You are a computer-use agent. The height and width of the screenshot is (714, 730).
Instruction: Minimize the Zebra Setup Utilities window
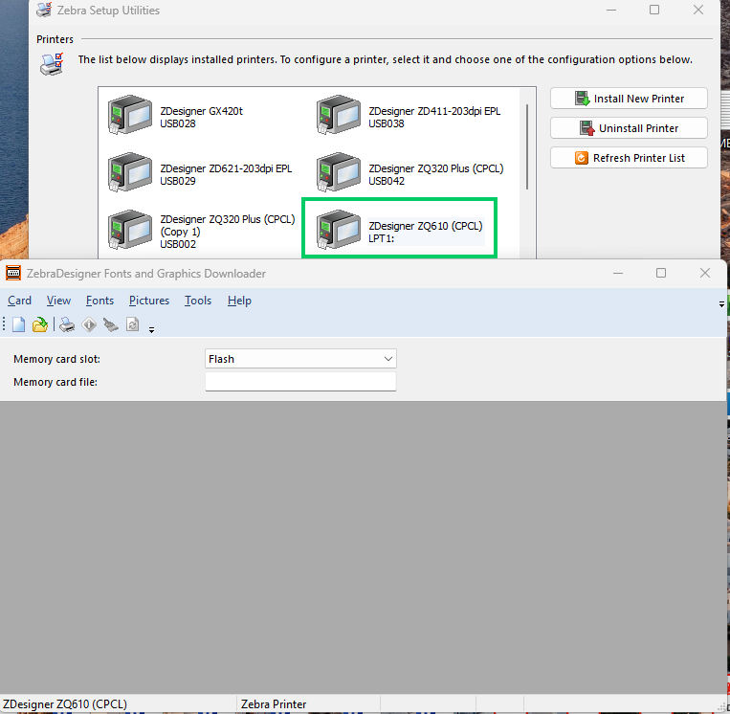611,10
